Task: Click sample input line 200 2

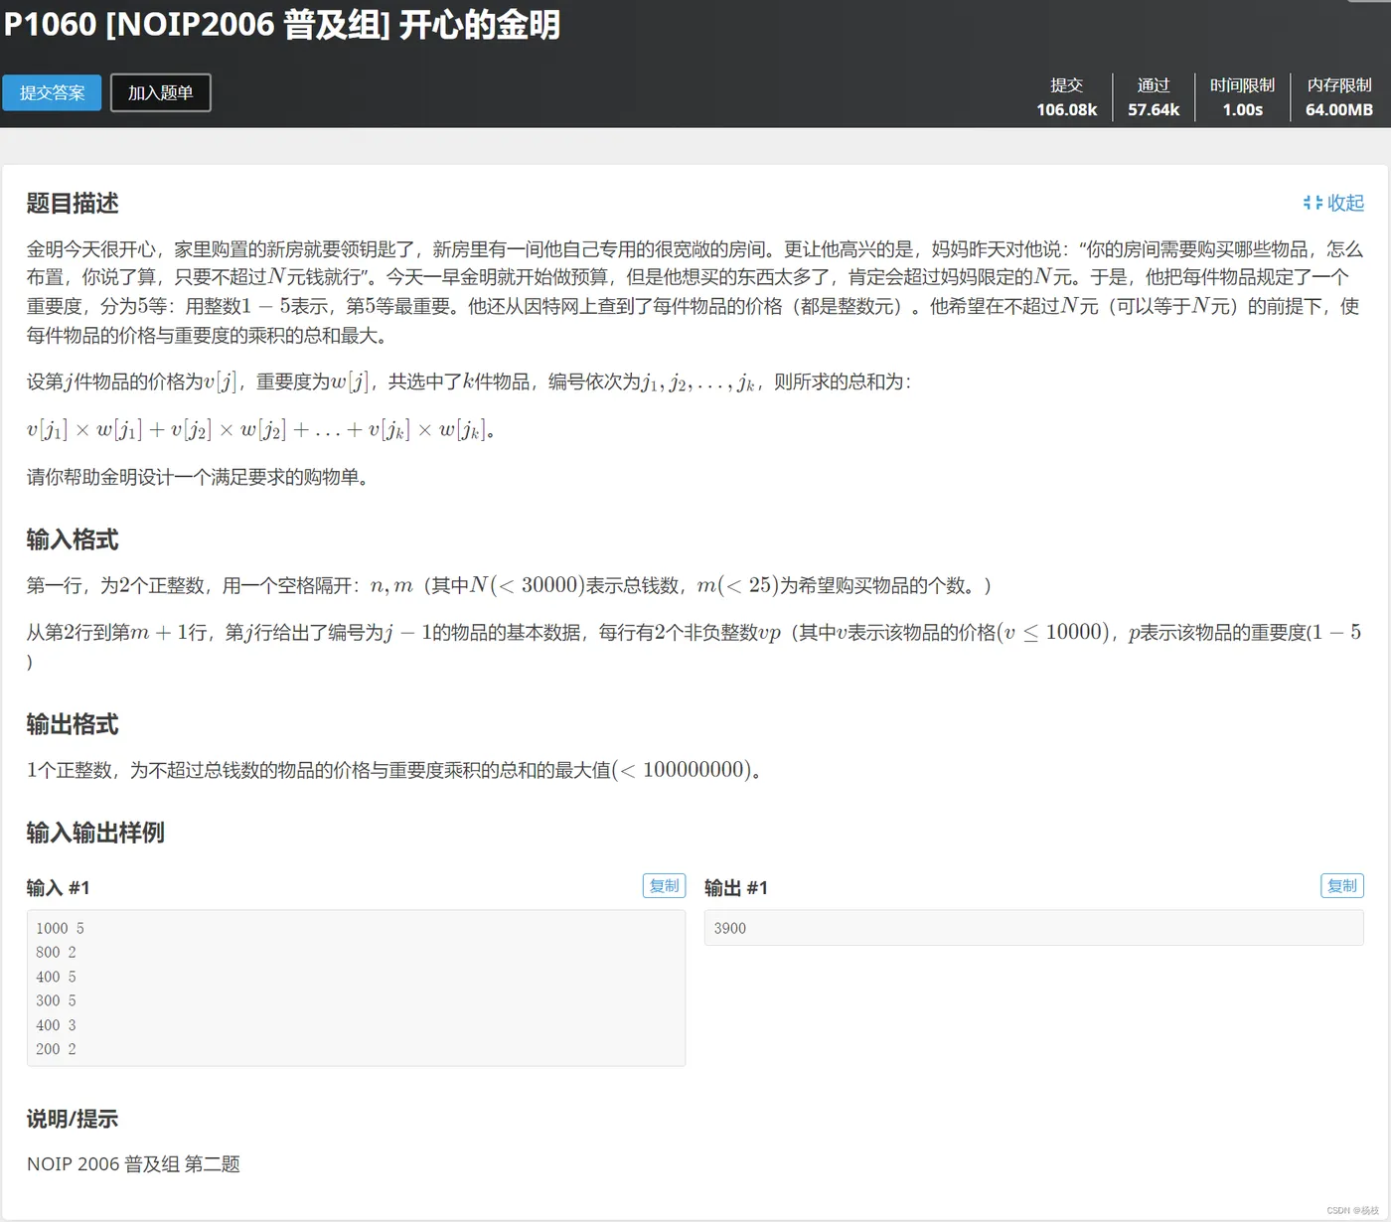Action: point(56,1049)
